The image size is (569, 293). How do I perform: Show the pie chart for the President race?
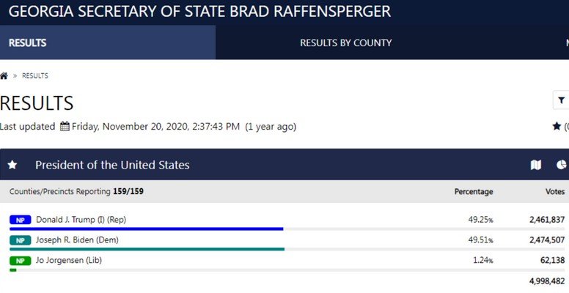click(562, 165)
